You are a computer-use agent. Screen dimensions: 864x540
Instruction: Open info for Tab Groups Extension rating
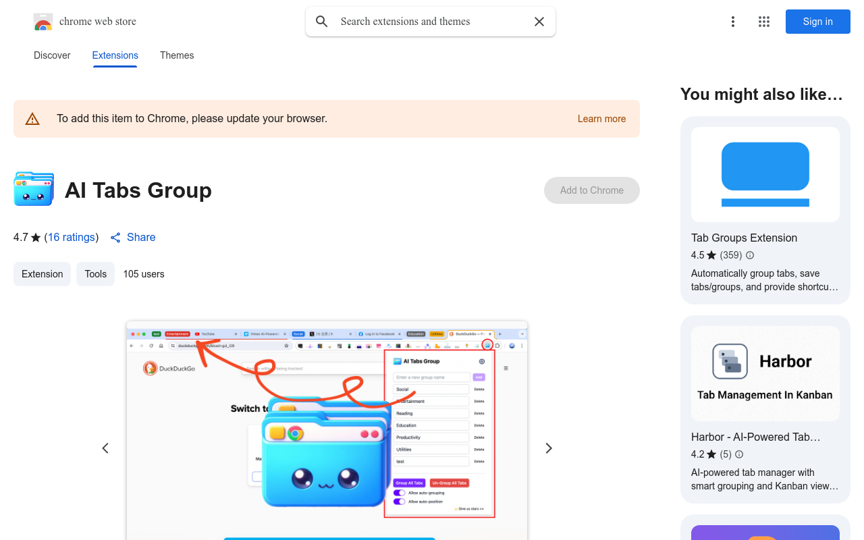pos(749,255)
